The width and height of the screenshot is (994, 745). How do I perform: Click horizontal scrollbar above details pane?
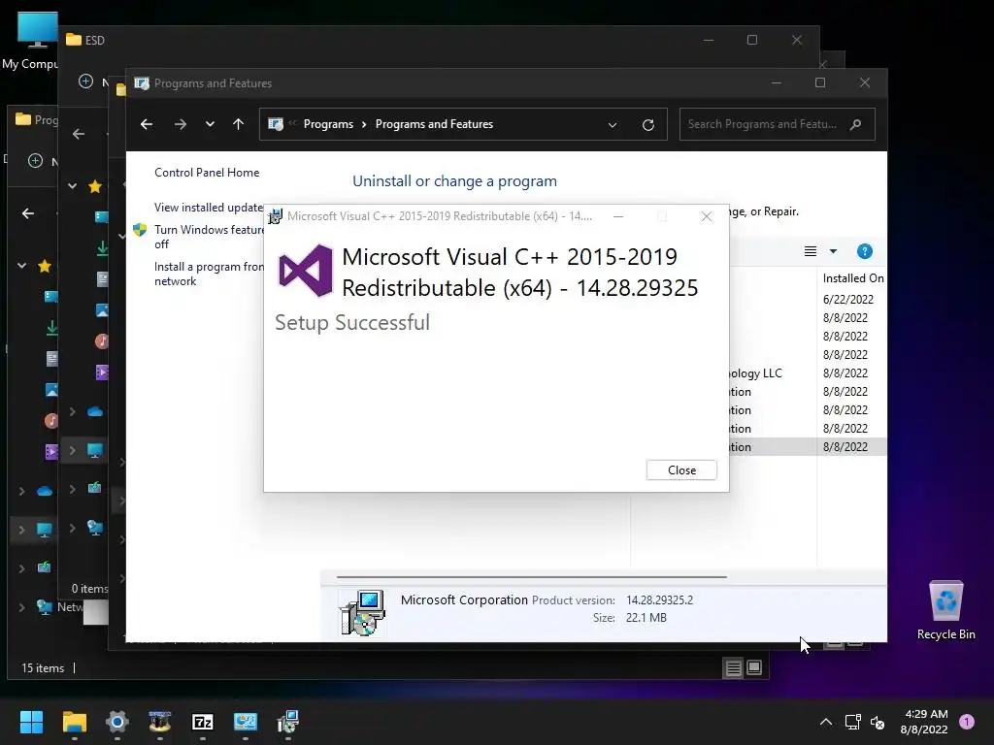(531, 577)
